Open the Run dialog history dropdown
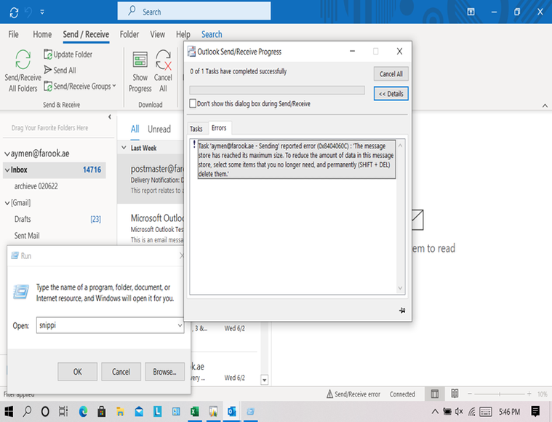Viewport: 552px width, 422px height. coord(180,325)
